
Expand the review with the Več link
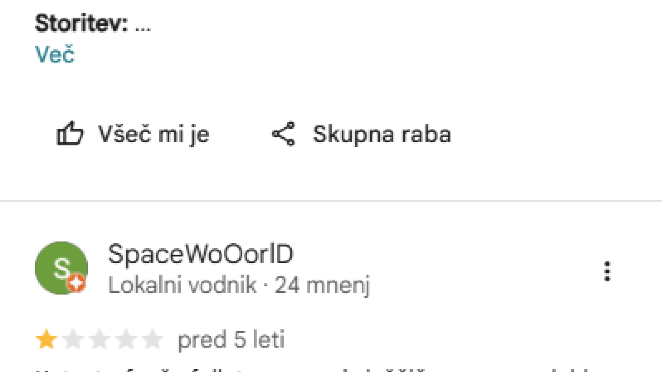point(55,54)
